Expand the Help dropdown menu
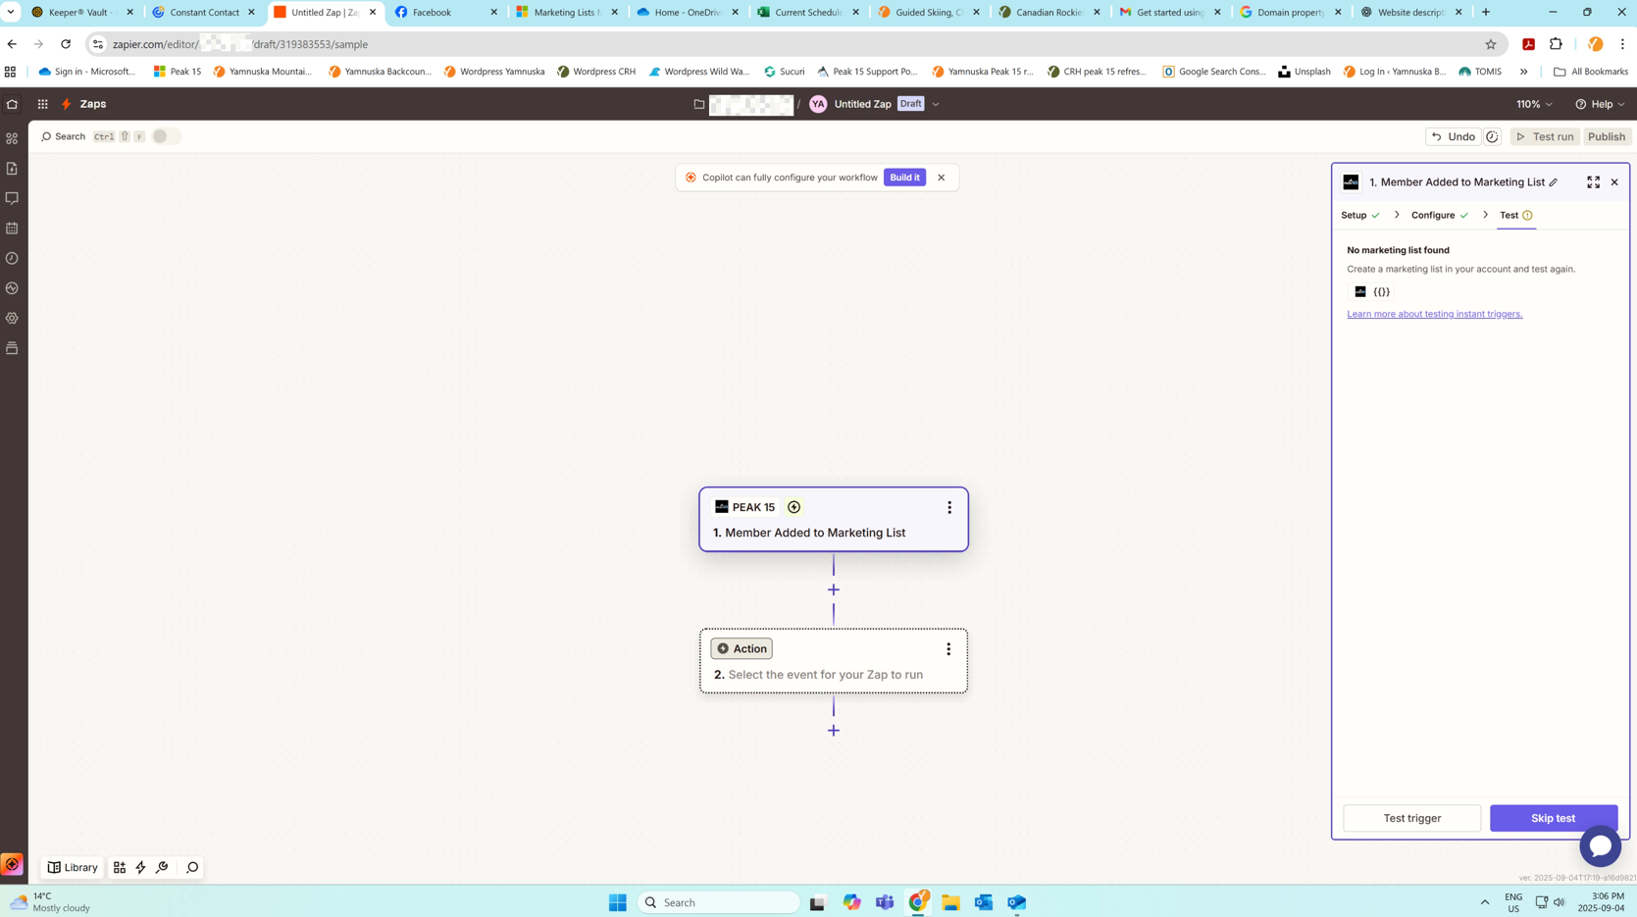Screen dimensions: 1637x917 pyautogui.click(x=1600, y=104)
